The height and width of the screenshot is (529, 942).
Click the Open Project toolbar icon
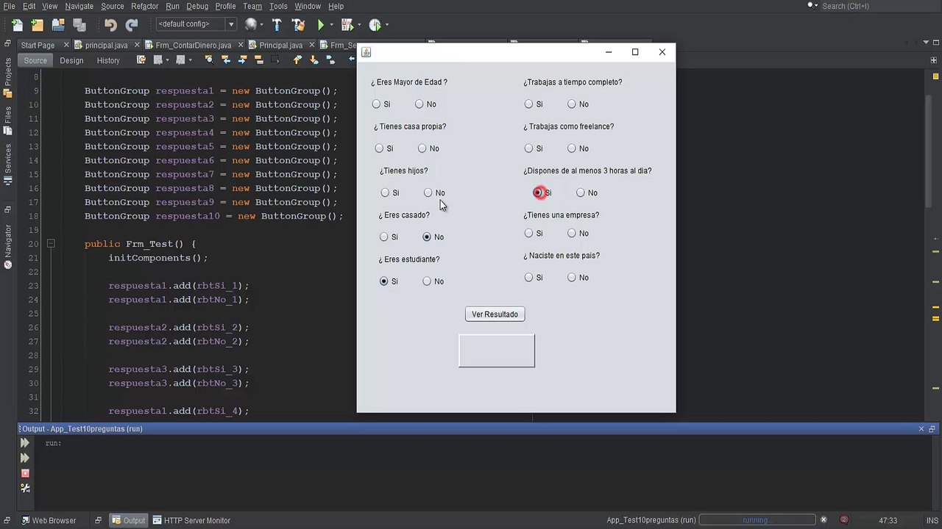[x=58, y=24]
